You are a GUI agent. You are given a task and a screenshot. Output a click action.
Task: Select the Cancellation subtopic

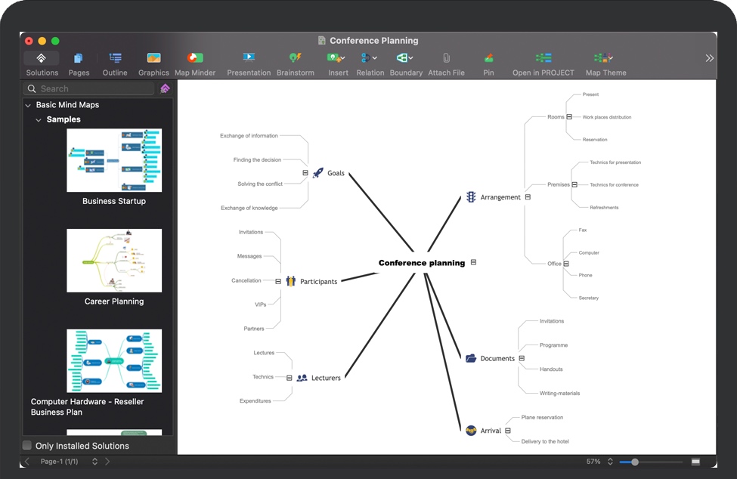[x=246, y=281]
